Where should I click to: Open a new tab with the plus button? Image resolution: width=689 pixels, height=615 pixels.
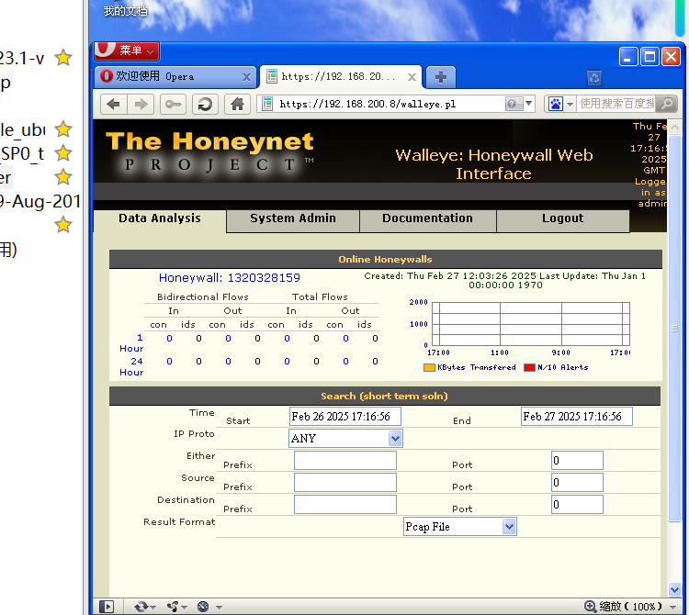(441, 77)
